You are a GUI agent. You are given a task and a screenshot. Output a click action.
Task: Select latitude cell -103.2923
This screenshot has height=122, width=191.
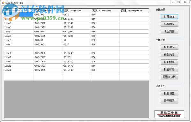tap(48, 57)
